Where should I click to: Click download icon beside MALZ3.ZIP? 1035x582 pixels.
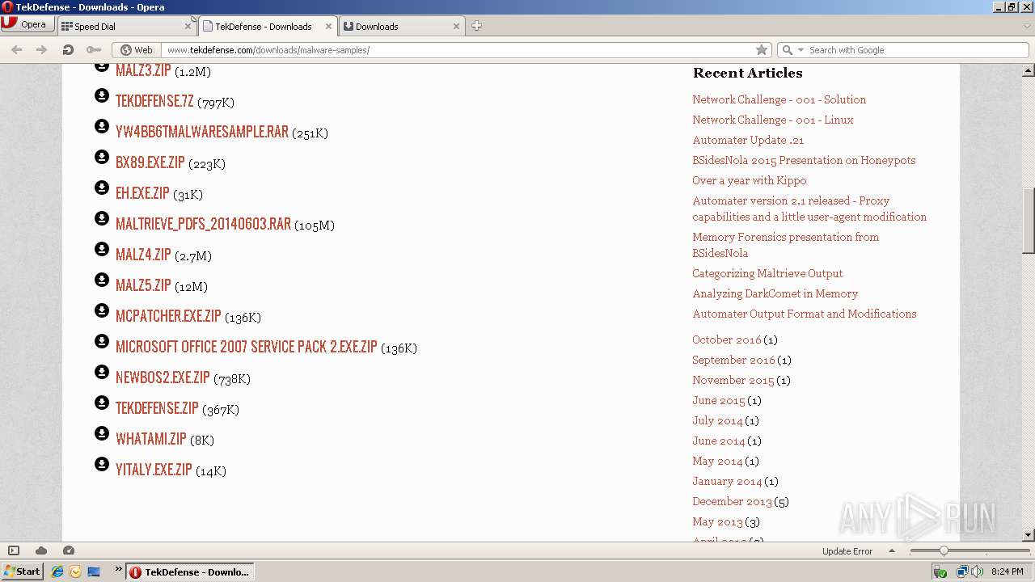[102, 66]
